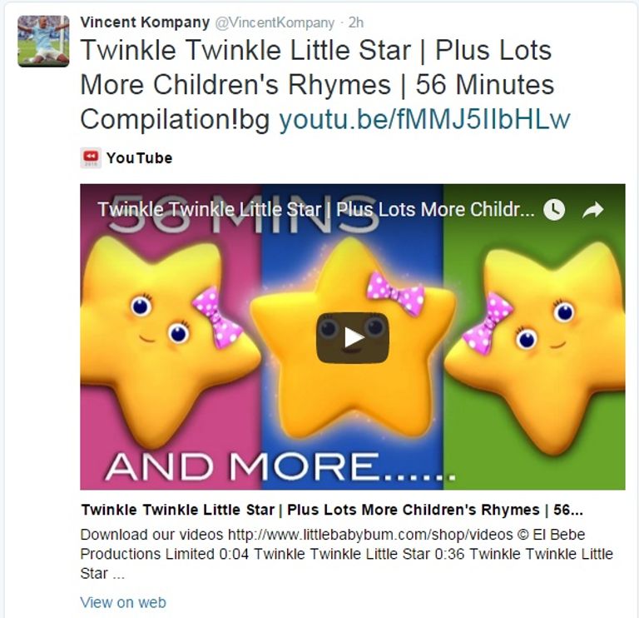Open the youtu.be/fMMJ5IIbHLw link
The image size is (639, 618).
click(424, 119)
